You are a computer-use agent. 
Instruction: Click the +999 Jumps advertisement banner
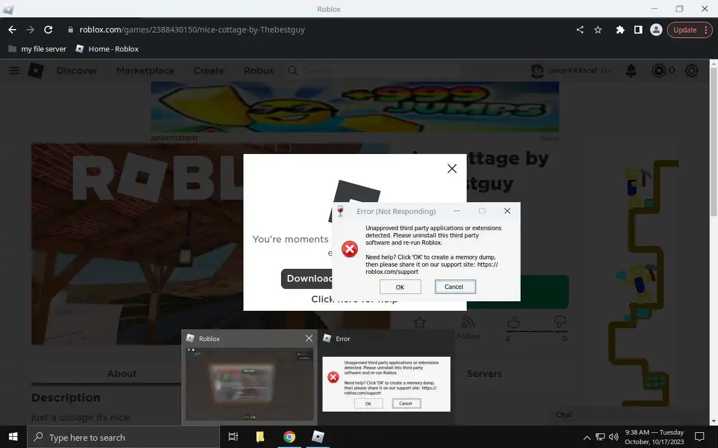[x=355, y=108]
